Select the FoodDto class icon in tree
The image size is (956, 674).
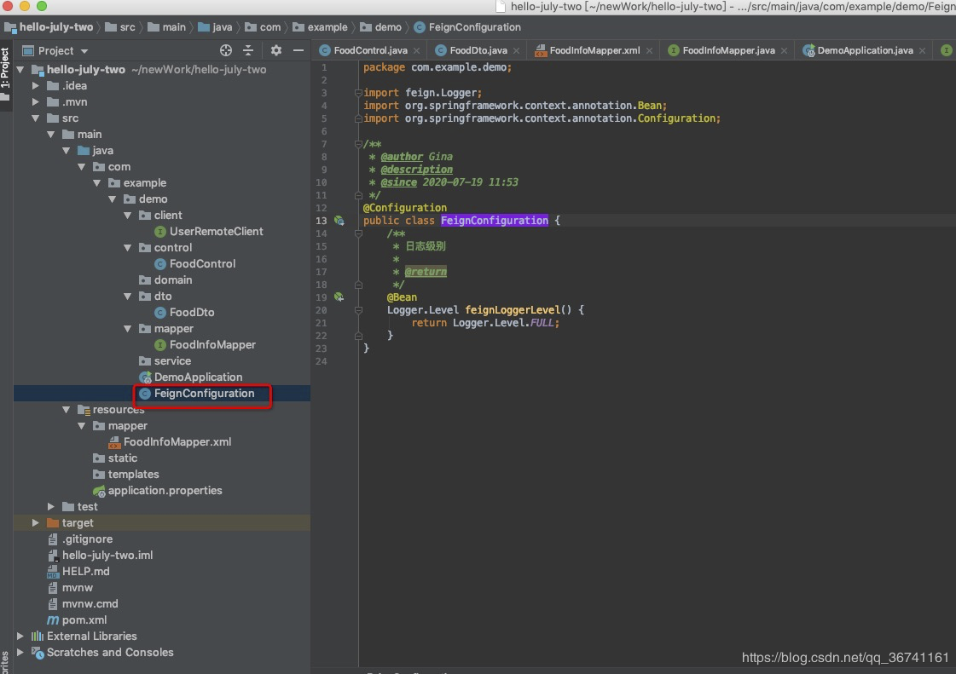click(160, 313)
